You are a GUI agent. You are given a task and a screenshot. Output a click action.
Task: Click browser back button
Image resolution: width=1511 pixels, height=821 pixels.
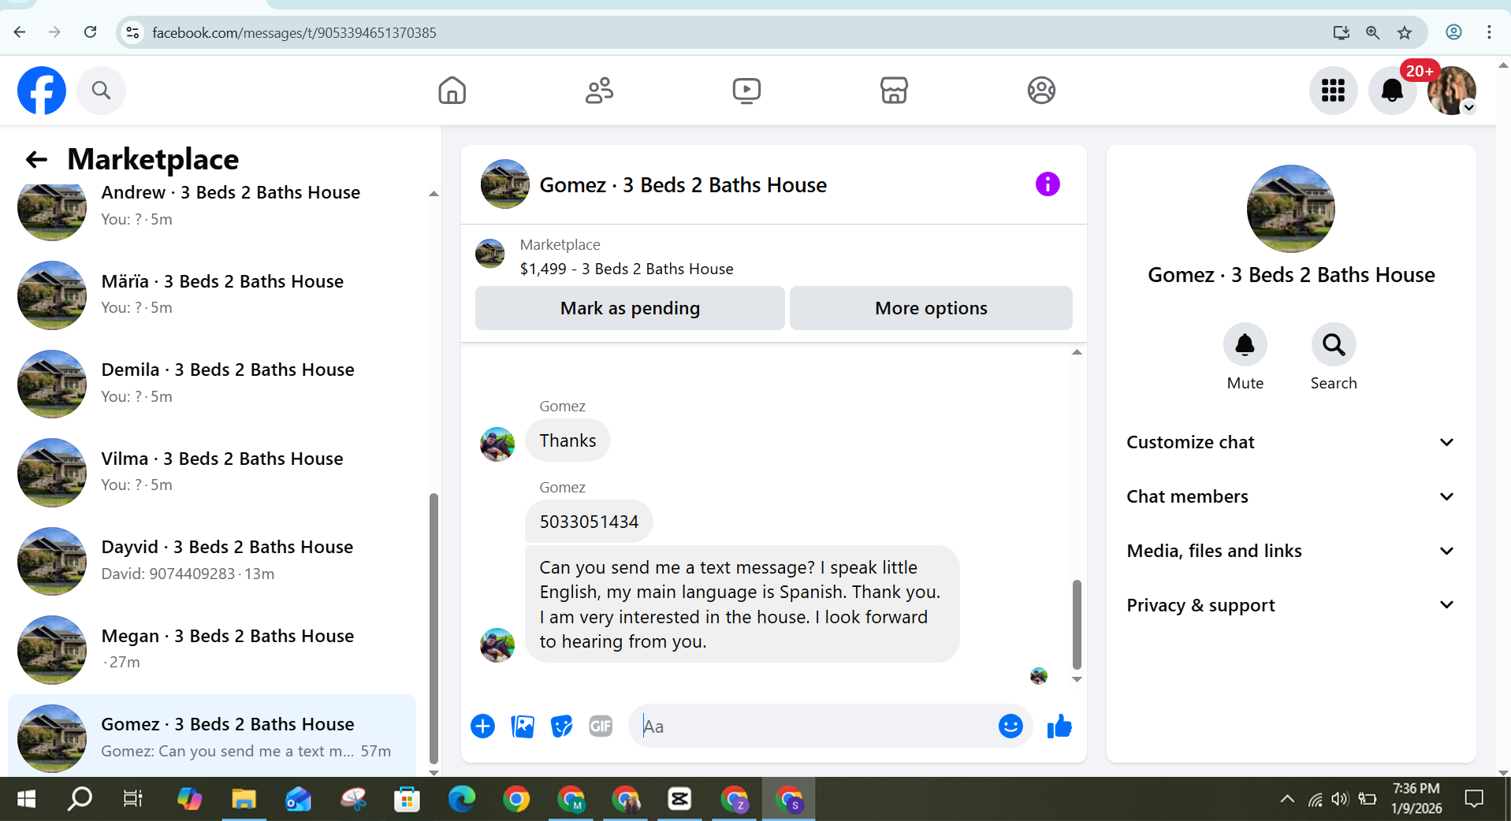point(20,32)
